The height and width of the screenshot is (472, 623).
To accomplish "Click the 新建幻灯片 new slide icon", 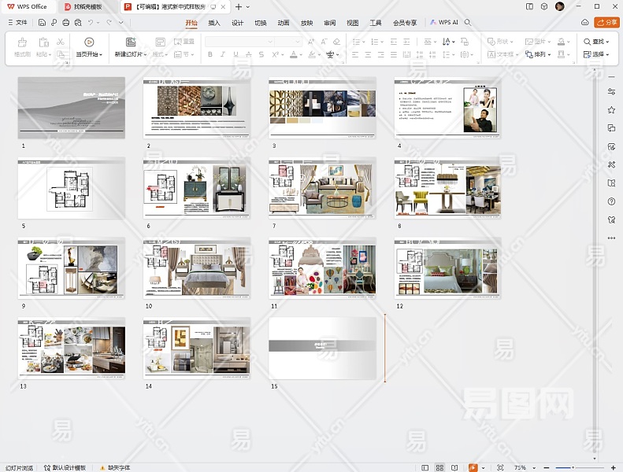I will pyautogui.click(x=131, y=42).
